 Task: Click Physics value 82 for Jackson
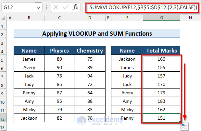pyautogui.click(x=59, y=118)
